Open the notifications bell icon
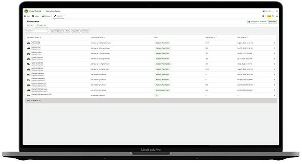The width and height of the screenshot is (302, 164). click(x=277, y=16)
